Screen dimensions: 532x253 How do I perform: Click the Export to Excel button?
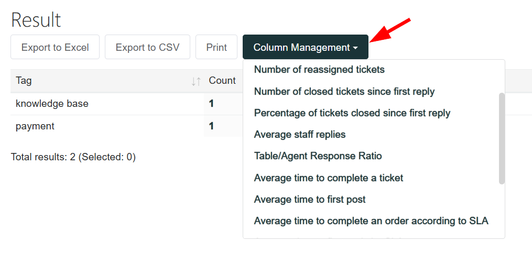point(55,47)
